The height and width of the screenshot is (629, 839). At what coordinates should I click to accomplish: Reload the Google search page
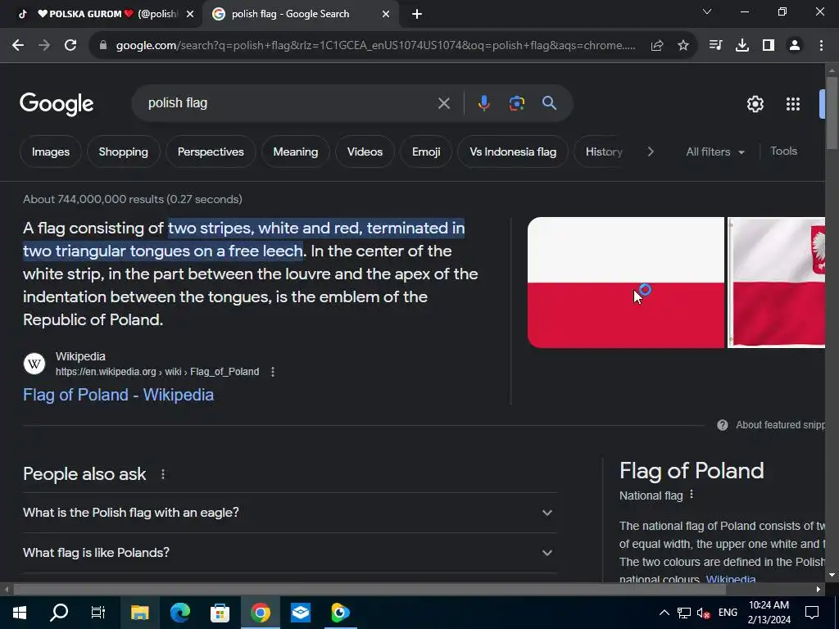(70, 46)
